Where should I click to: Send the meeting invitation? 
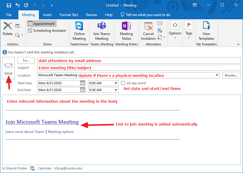point(8,68)
